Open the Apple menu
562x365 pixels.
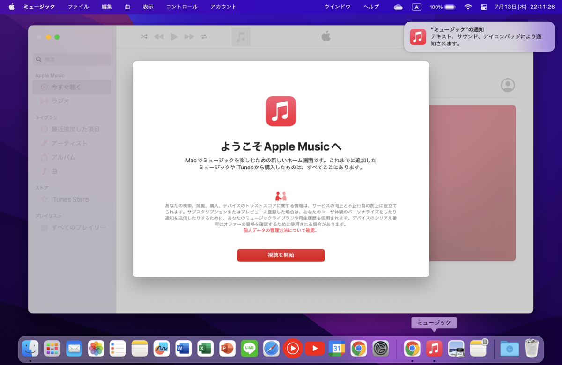click(x=12, y=7)
